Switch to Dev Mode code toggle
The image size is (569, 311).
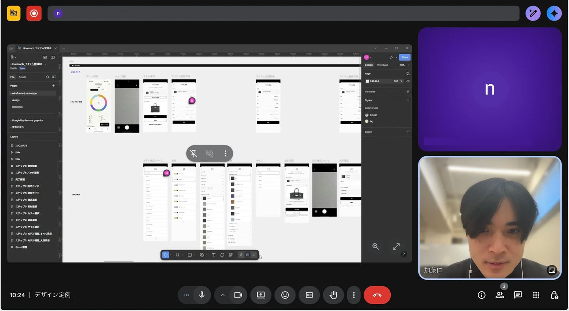tap(254, 255)
